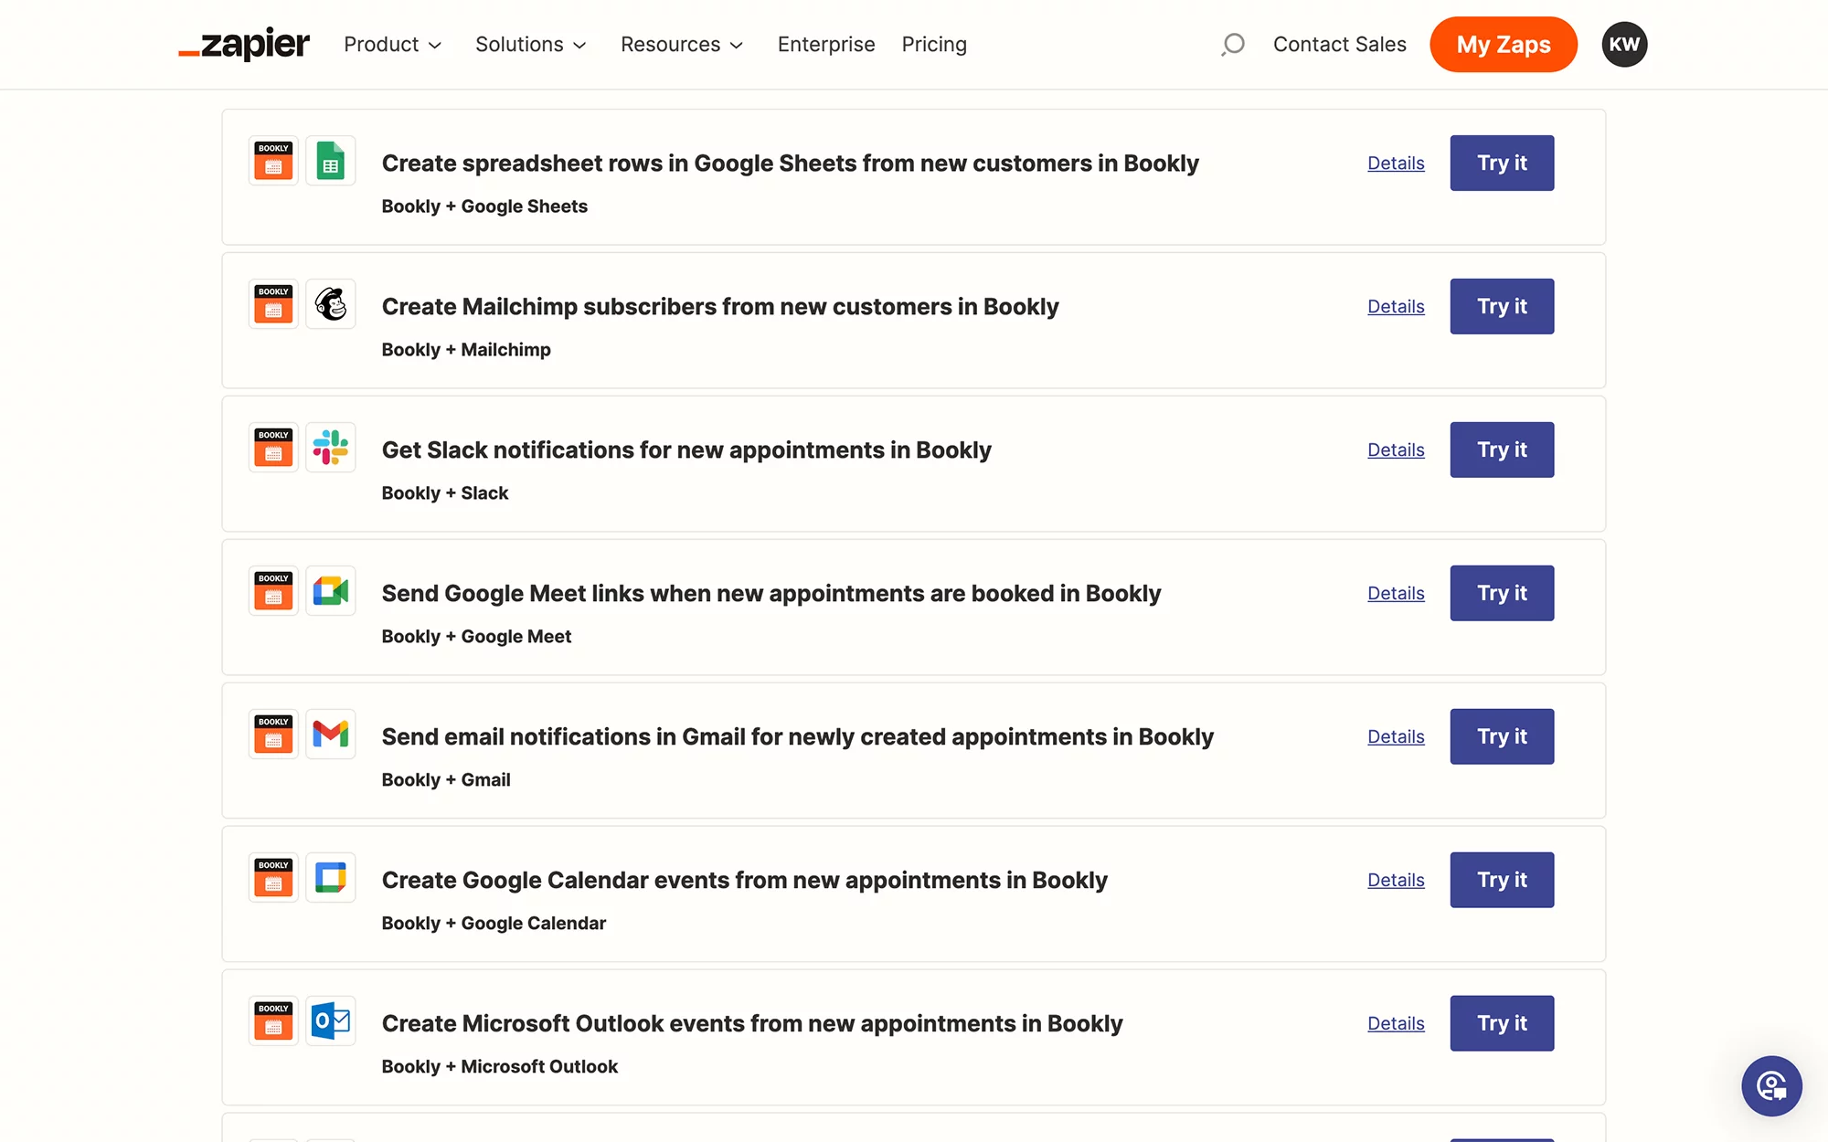Click the 'Bookly + Gmail' label
Image resolution: width=1828 pixels, height=1142 pixels.
(446, 780)
